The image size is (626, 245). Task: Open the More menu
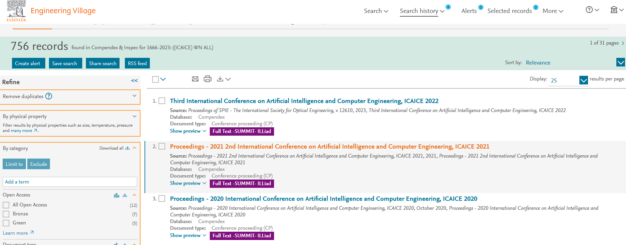[553, 11]
